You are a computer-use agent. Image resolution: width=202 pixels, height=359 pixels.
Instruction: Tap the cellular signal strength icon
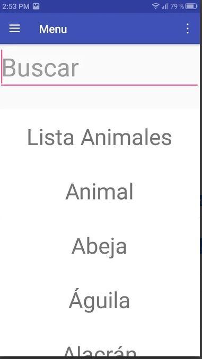click(x=165, y=6)
